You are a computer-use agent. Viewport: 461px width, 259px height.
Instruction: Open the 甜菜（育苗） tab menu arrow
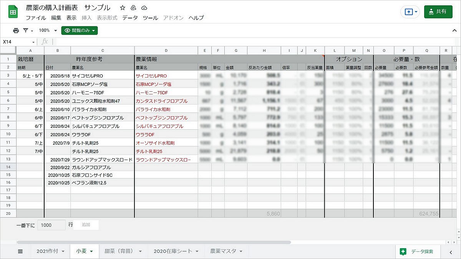click(x=140, y=251)
